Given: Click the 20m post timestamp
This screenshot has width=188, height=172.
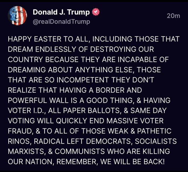Looking at the screenshot, I should (x=174, y=16).
